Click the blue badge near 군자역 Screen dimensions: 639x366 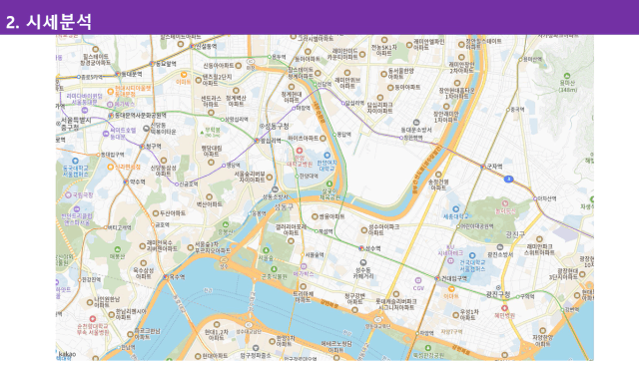point(508,179)
